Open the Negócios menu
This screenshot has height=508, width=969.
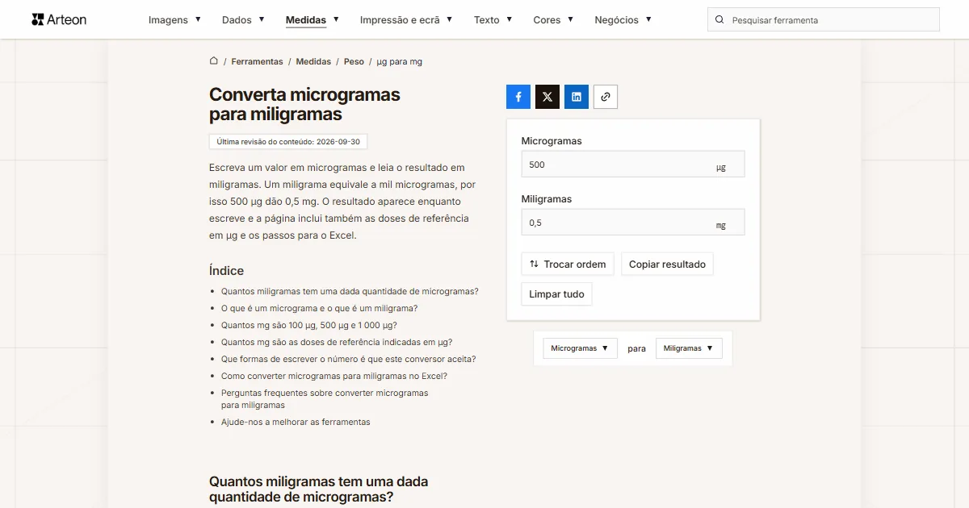[623, 19]
